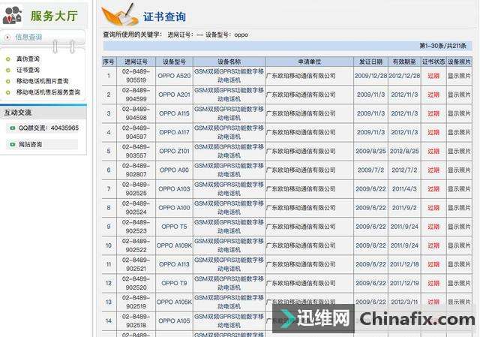This screenshot has width=480, height=337.
Task: Show photo for OPPO Z101 row
Action: tap(459, 151)
